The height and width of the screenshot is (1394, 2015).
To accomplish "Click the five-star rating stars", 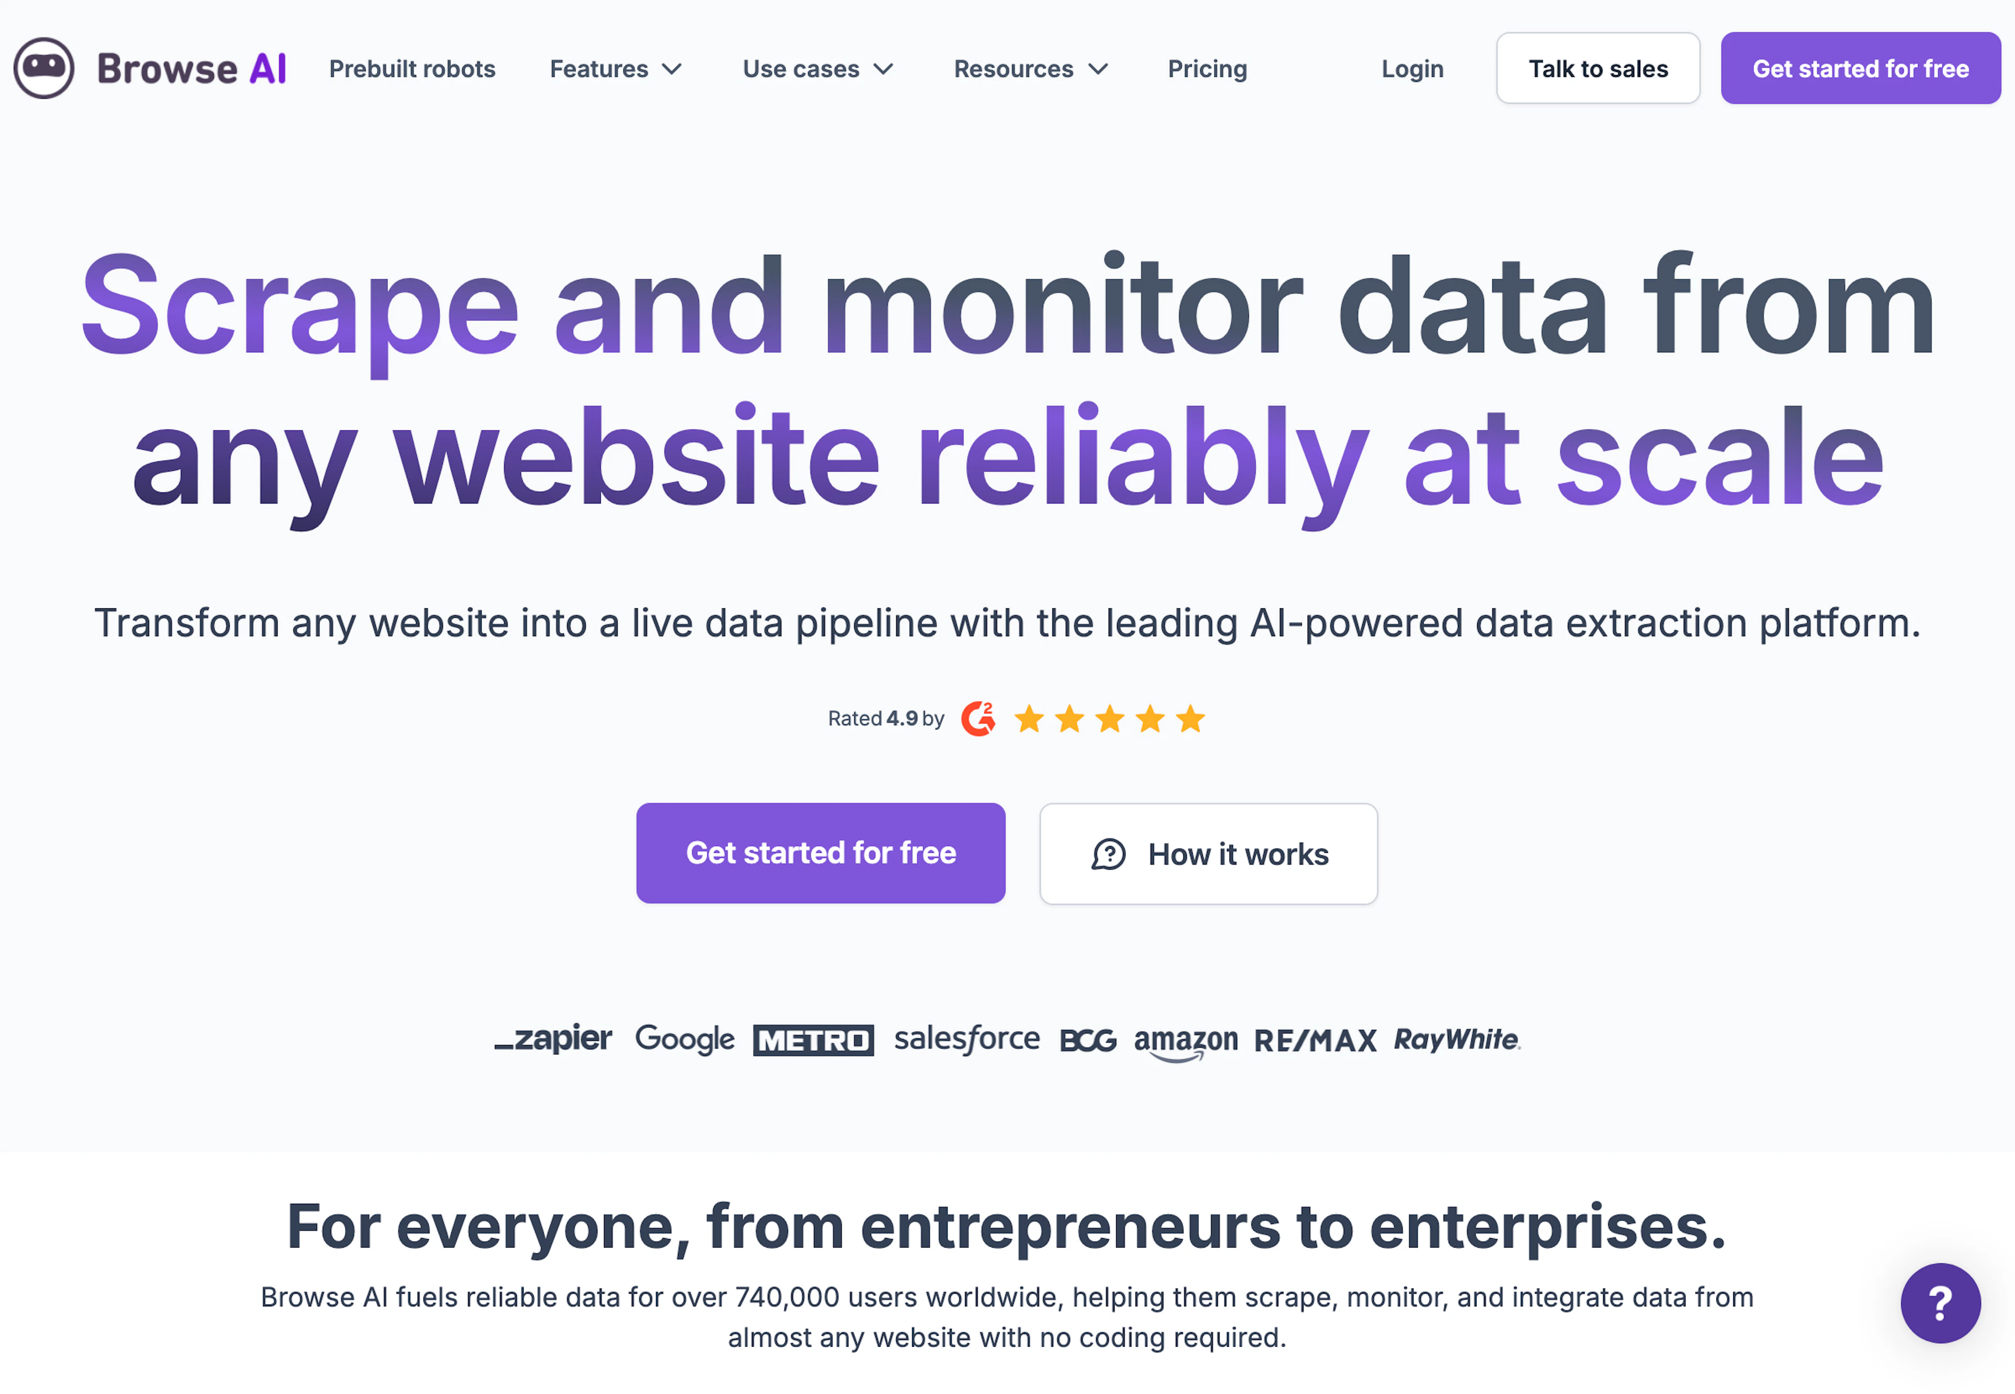I will 1110,718.
